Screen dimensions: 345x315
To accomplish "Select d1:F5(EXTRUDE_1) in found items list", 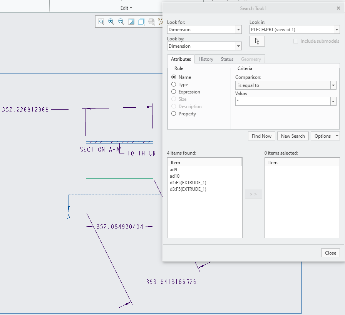I will 188,183.
